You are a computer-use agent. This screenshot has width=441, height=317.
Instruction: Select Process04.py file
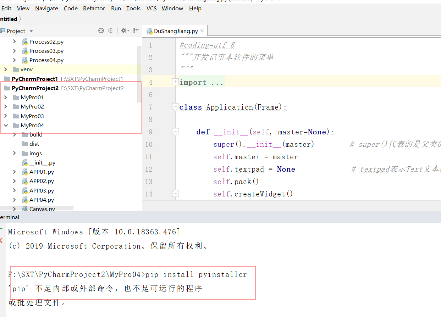(x=46, y=60)
